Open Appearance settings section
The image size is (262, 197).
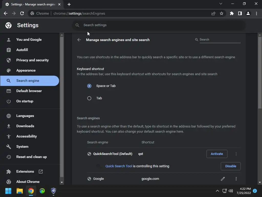(x=30, y=70)
